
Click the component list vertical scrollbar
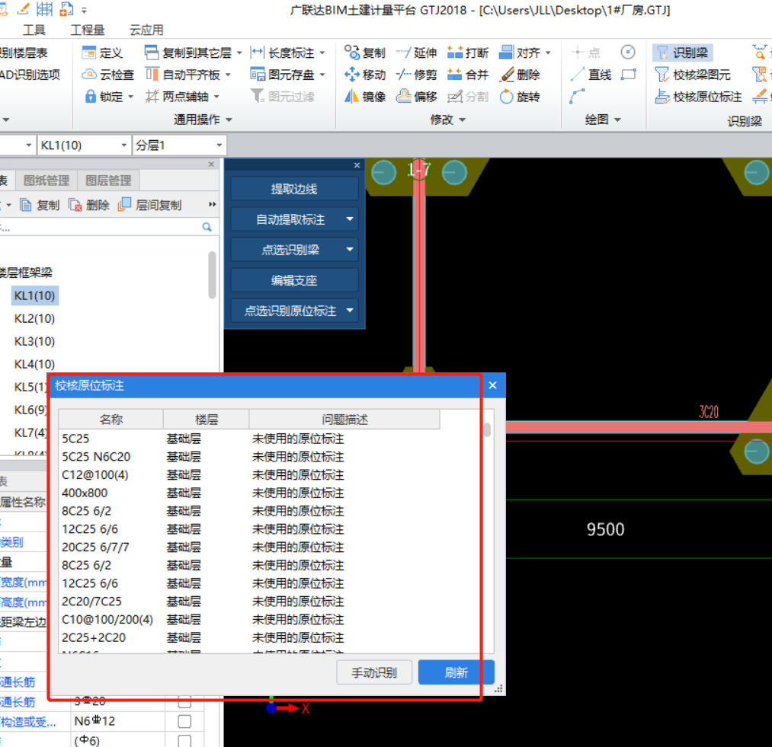[x=212, y=275]
